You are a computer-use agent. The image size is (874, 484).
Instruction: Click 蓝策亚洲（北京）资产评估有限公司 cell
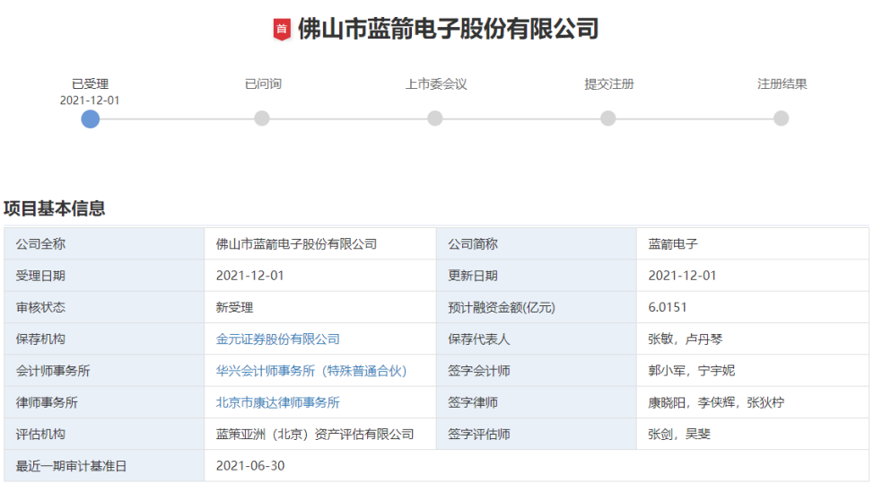(x=320, y=435)
